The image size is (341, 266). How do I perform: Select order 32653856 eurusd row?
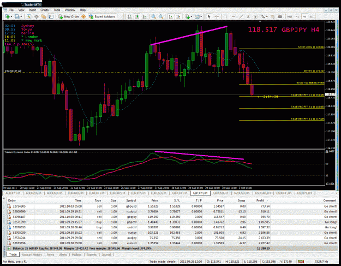172,243
